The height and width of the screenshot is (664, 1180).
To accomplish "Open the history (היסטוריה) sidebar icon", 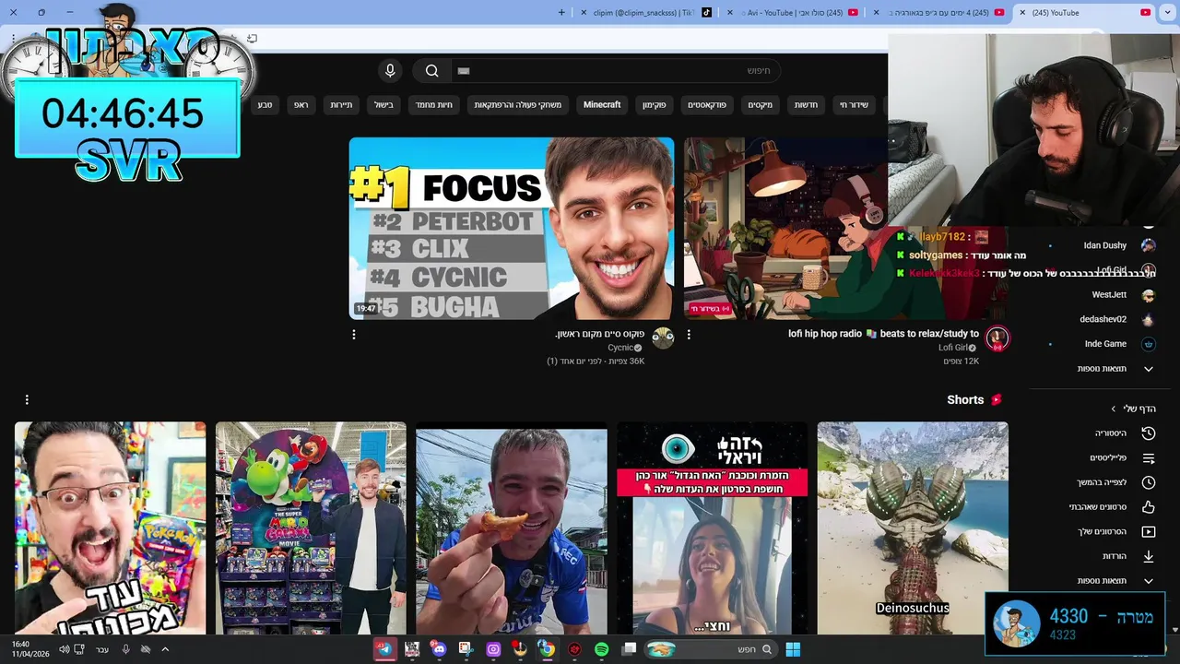I will pyautogui.click(x=1149, y=433).
